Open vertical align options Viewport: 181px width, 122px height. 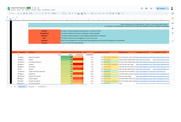(96, 13)
